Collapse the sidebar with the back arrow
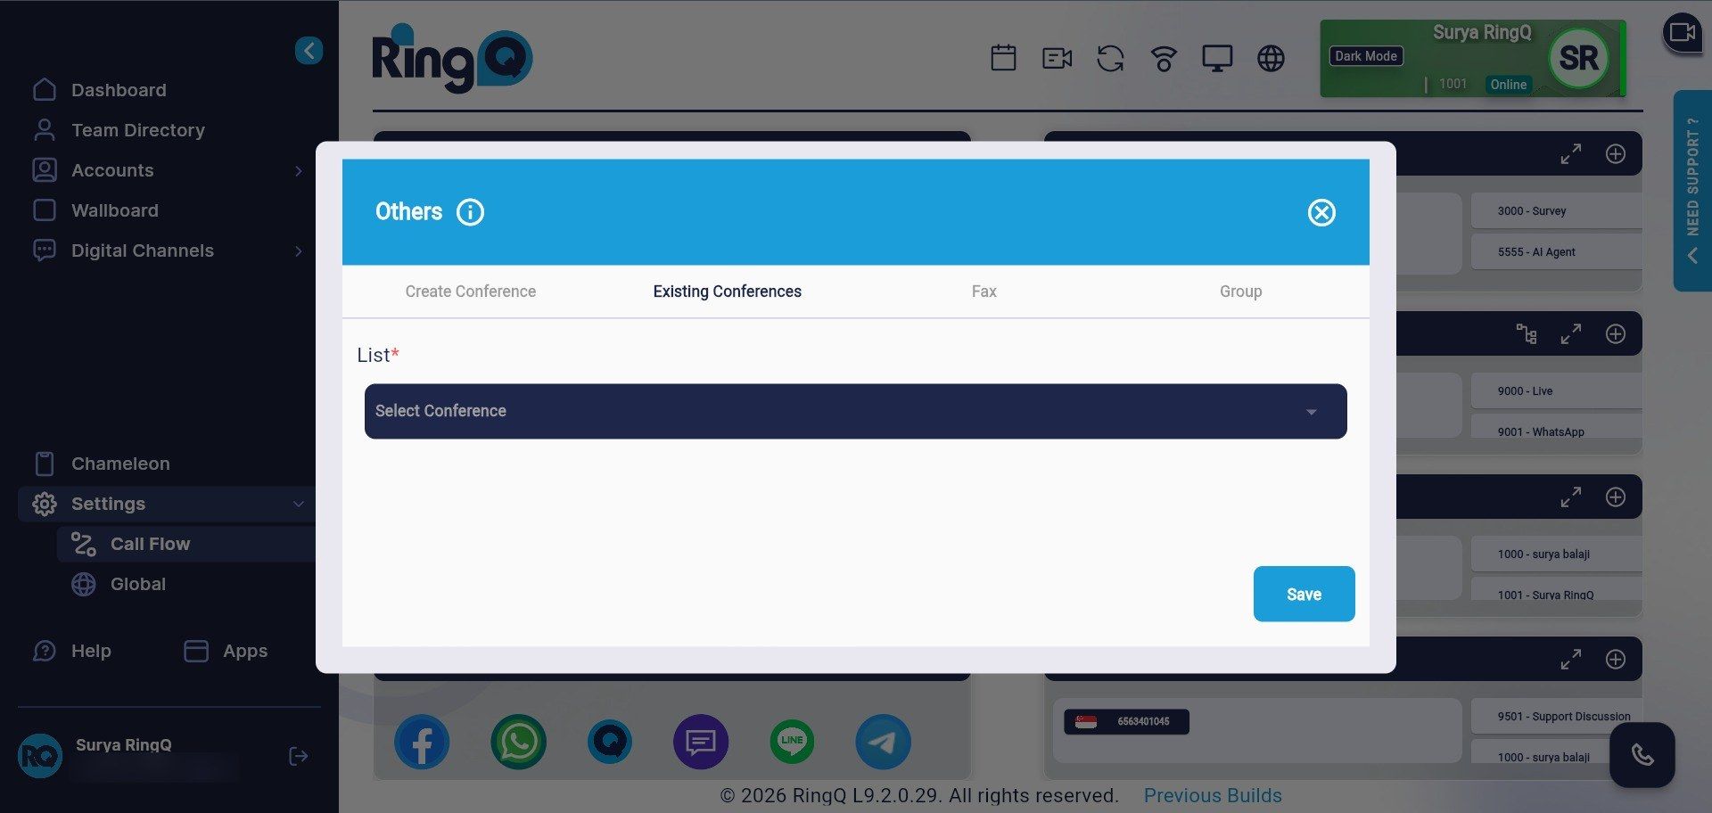 [309, 50]
